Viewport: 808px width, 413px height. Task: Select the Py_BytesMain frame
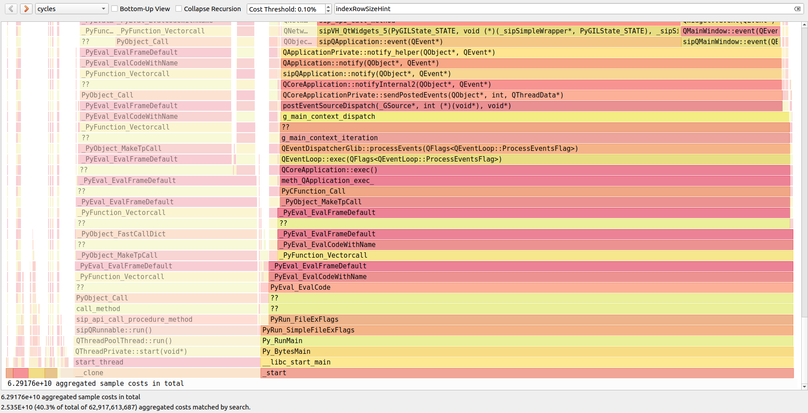[x=527, y=352]
